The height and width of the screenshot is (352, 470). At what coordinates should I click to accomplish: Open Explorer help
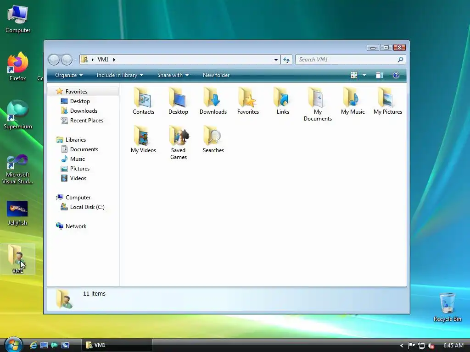click(396, 75)
